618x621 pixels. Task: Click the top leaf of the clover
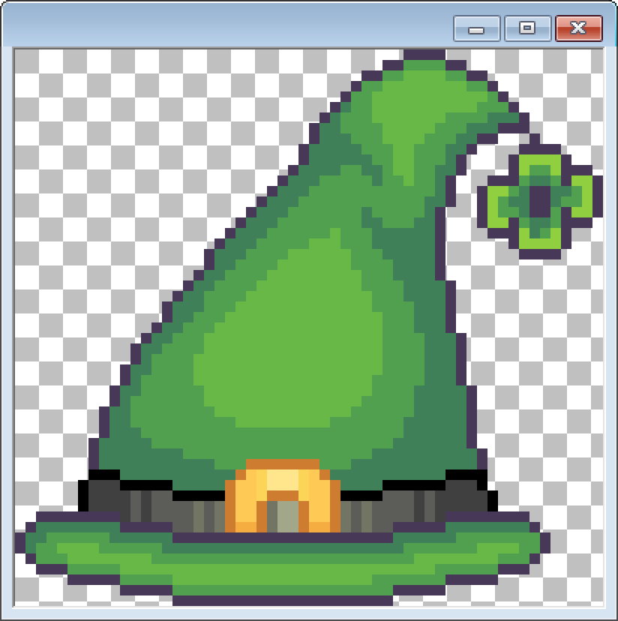pyautogui.click(x=539, y=166)
